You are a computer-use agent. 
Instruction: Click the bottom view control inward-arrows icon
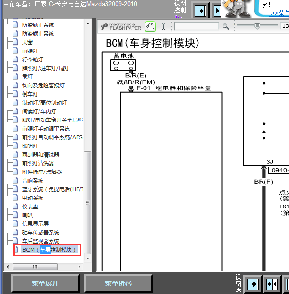273,284
